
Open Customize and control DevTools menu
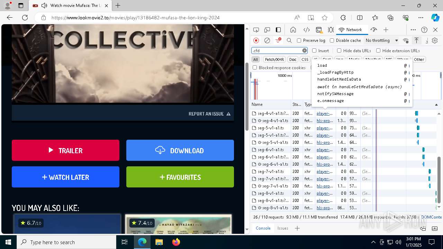413,30
